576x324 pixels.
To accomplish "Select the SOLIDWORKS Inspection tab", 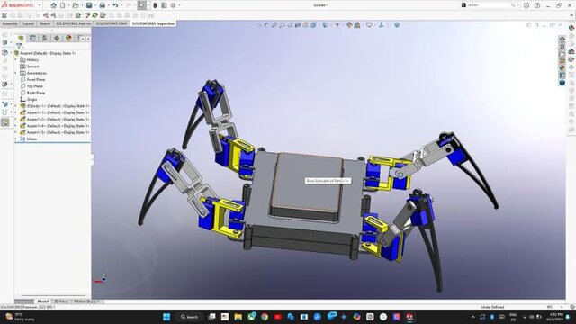I will [153, 23].
